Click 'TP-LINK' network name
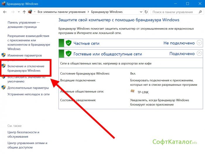 [143, 92]
